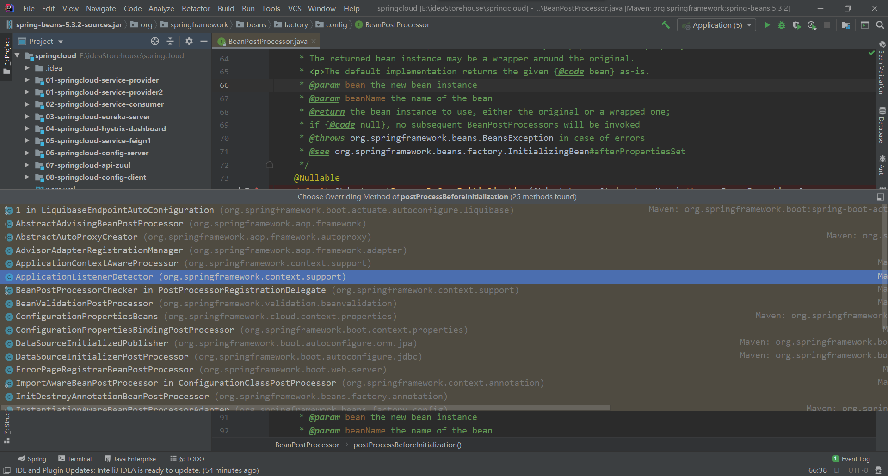
Task: Run with coverage icon
Action: tap(796, 25)
